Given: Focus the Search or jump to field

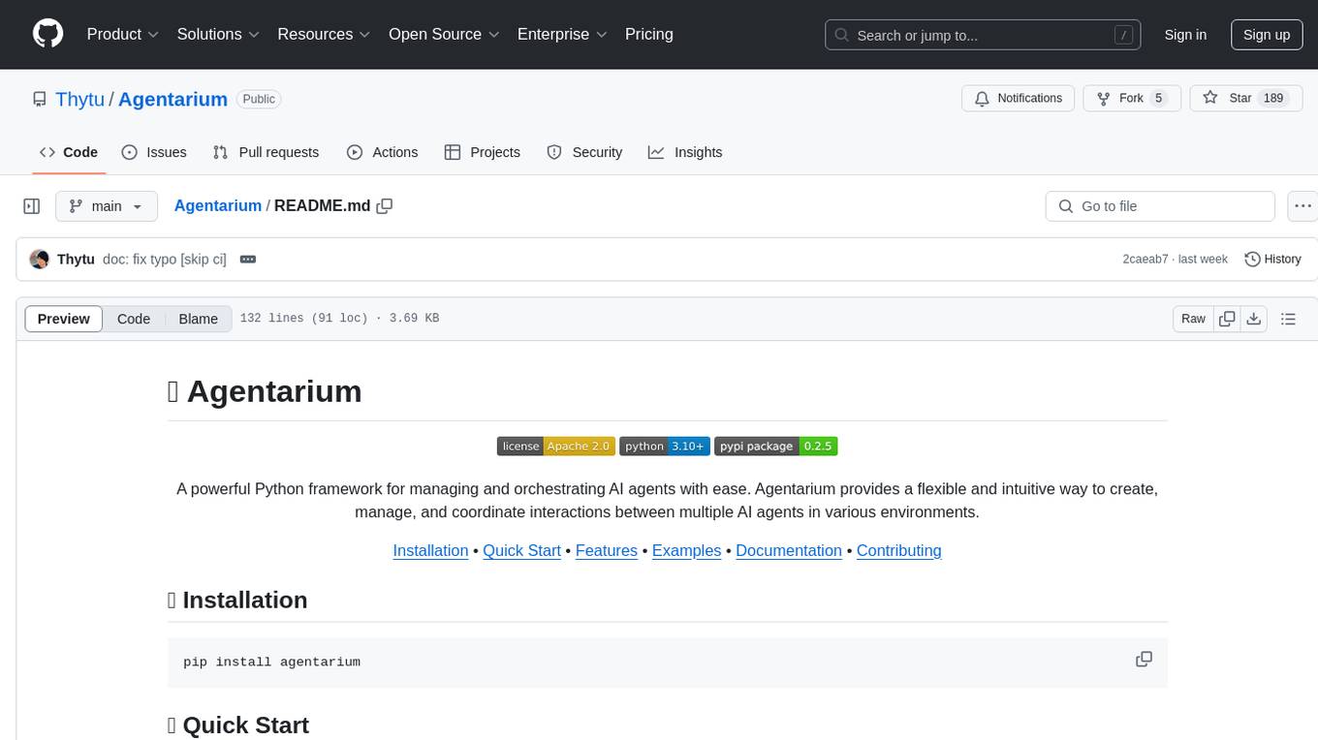Looking at the screenshot, I should (x=981, y=35).
